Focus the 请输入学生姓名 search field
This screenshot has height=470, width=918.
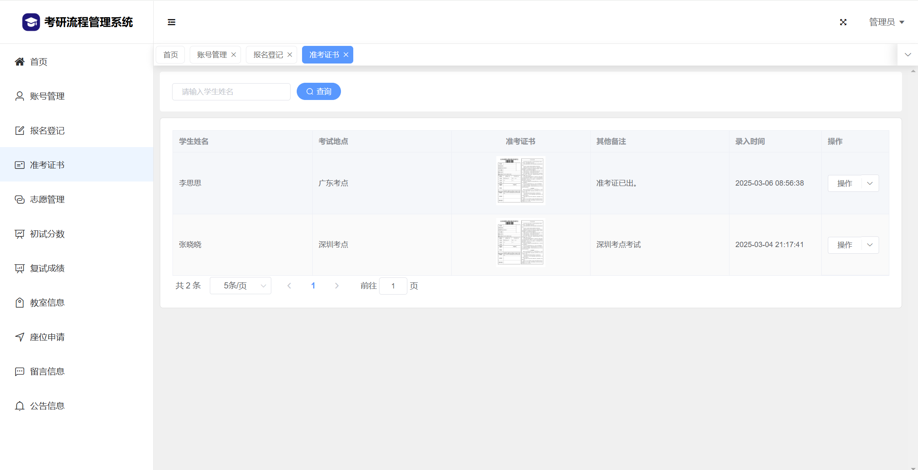tap(231, 92)
